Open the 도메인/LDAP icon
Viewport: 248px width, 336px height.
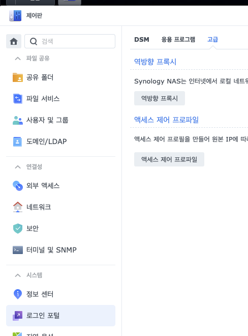click(18, 142)
